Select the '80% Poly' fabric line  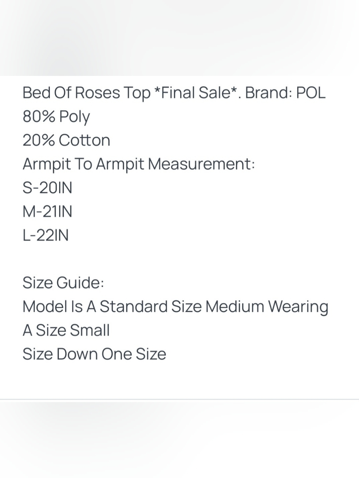pyautogui.click(x=56, y=117)
